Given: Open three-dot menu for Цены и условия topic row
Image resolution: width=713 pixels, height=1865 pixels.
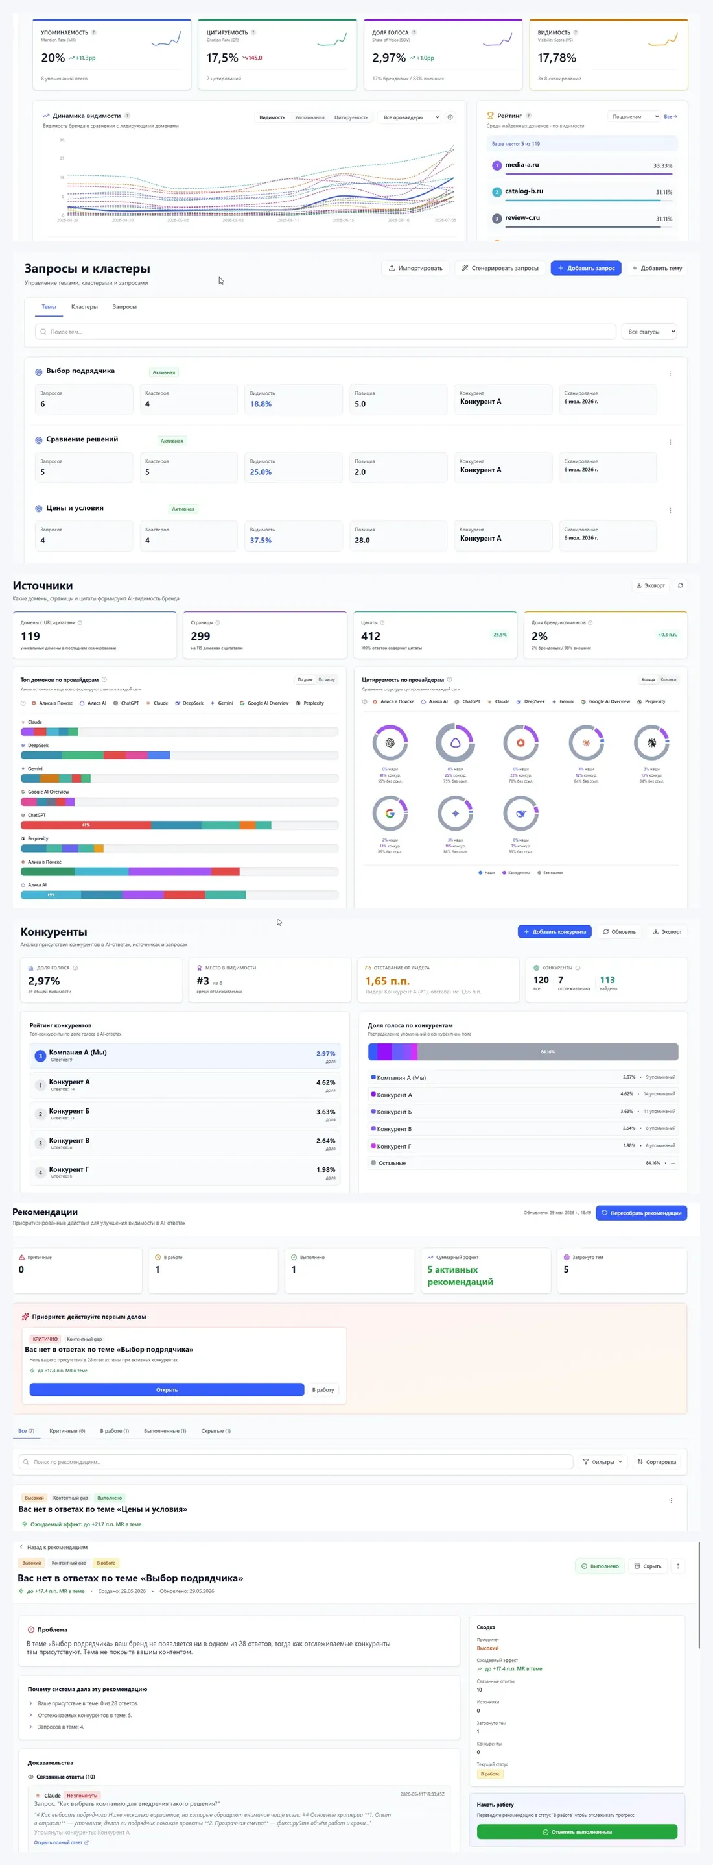Looking at the screenshot, I should (670, 511).
